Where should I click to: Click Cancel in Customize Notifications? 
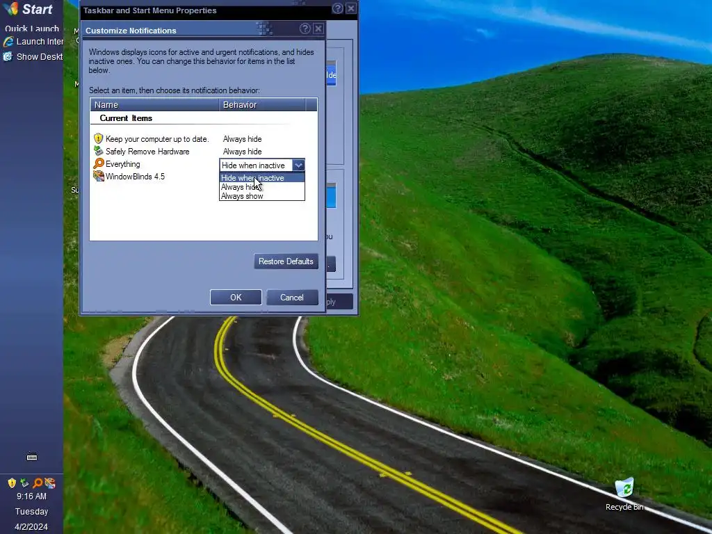[x=292, y=298]
